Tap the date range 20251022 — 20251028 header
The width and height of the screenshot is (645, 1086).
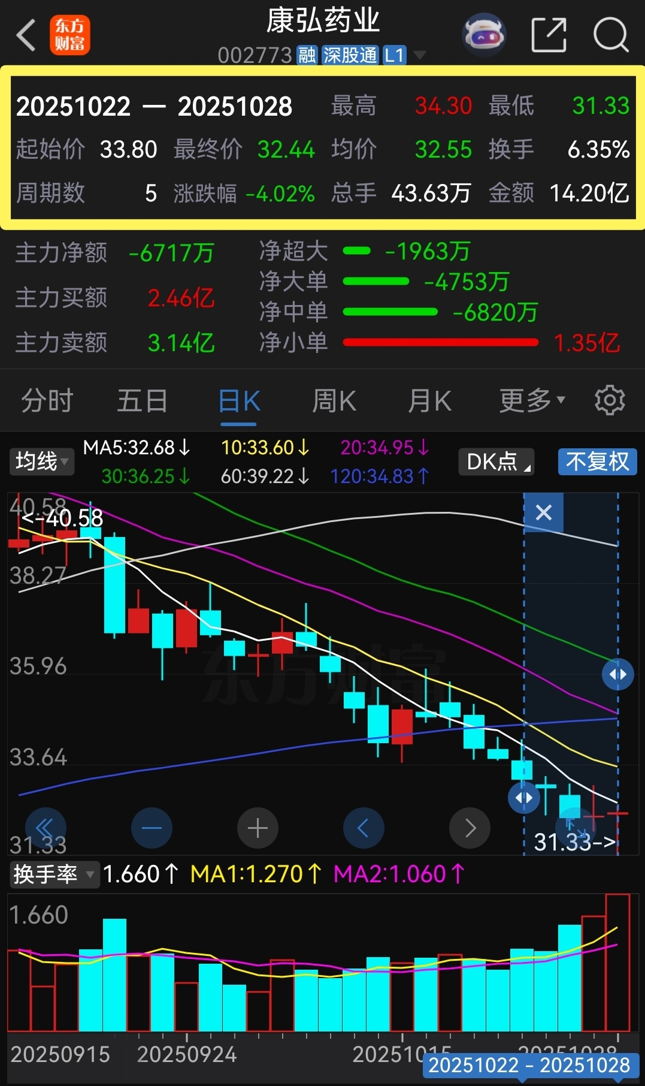click(x=154, y=107)
